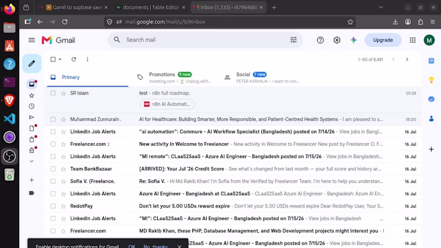Tick checkbox for RedotPay email

point(53,206)
